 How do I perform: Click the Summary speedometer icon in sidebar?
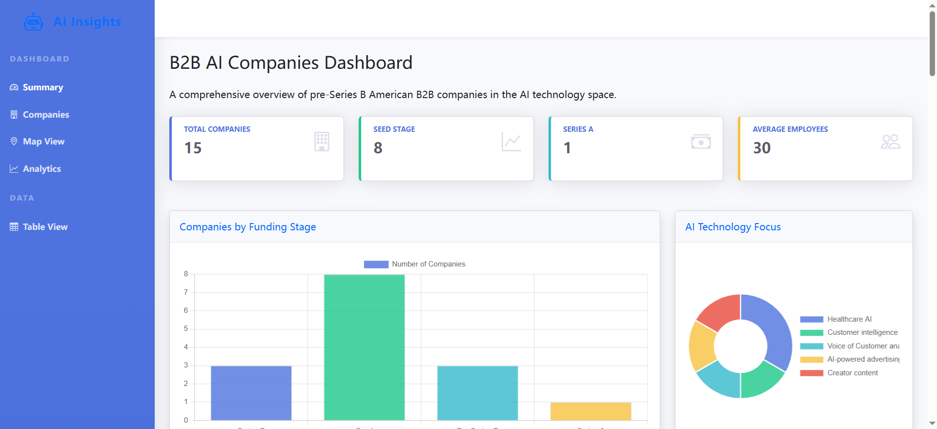pyautogui.click(x=14, y=87)
